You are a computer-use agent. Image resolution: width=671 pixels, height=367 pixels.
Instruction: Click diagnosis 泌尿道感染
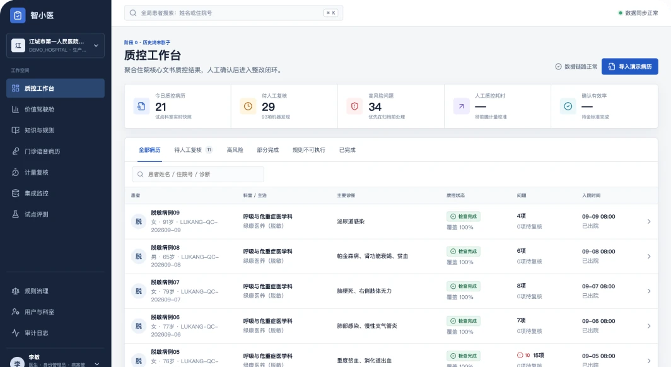(x=351, y=221)
